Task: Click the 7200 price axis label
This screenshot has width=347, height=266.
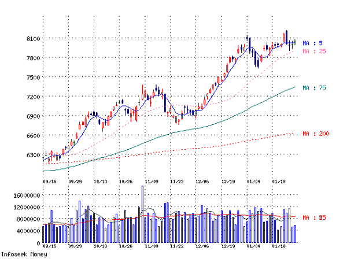Action: click(33, 97)
